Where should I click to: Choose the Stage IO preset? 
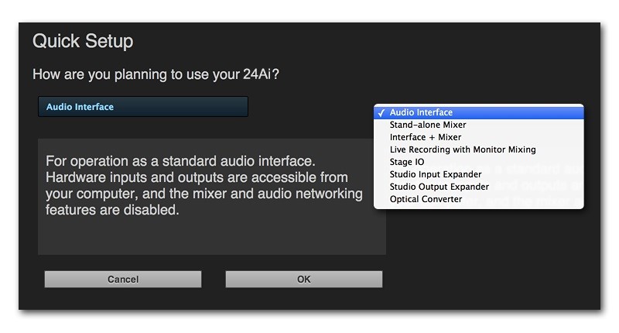[406, 162]
